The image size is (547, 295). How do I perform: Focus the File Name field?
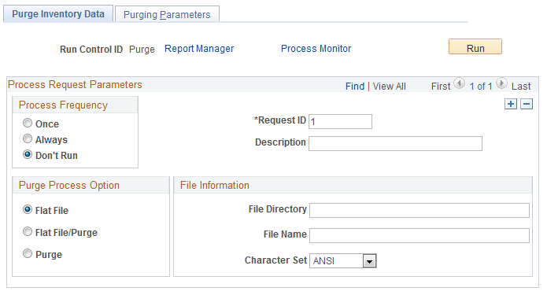tap(419, 235)
